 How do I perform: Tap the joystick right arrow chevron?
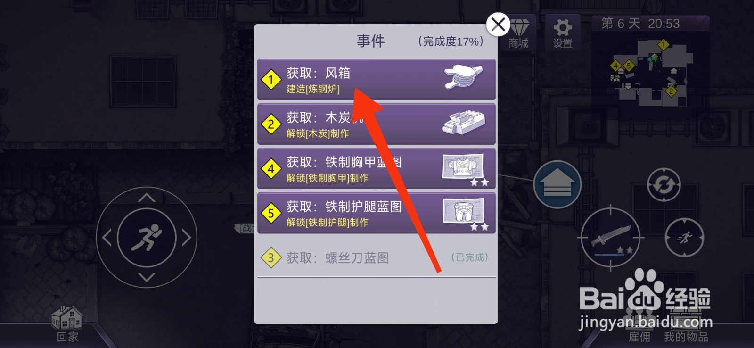point(187,237)
